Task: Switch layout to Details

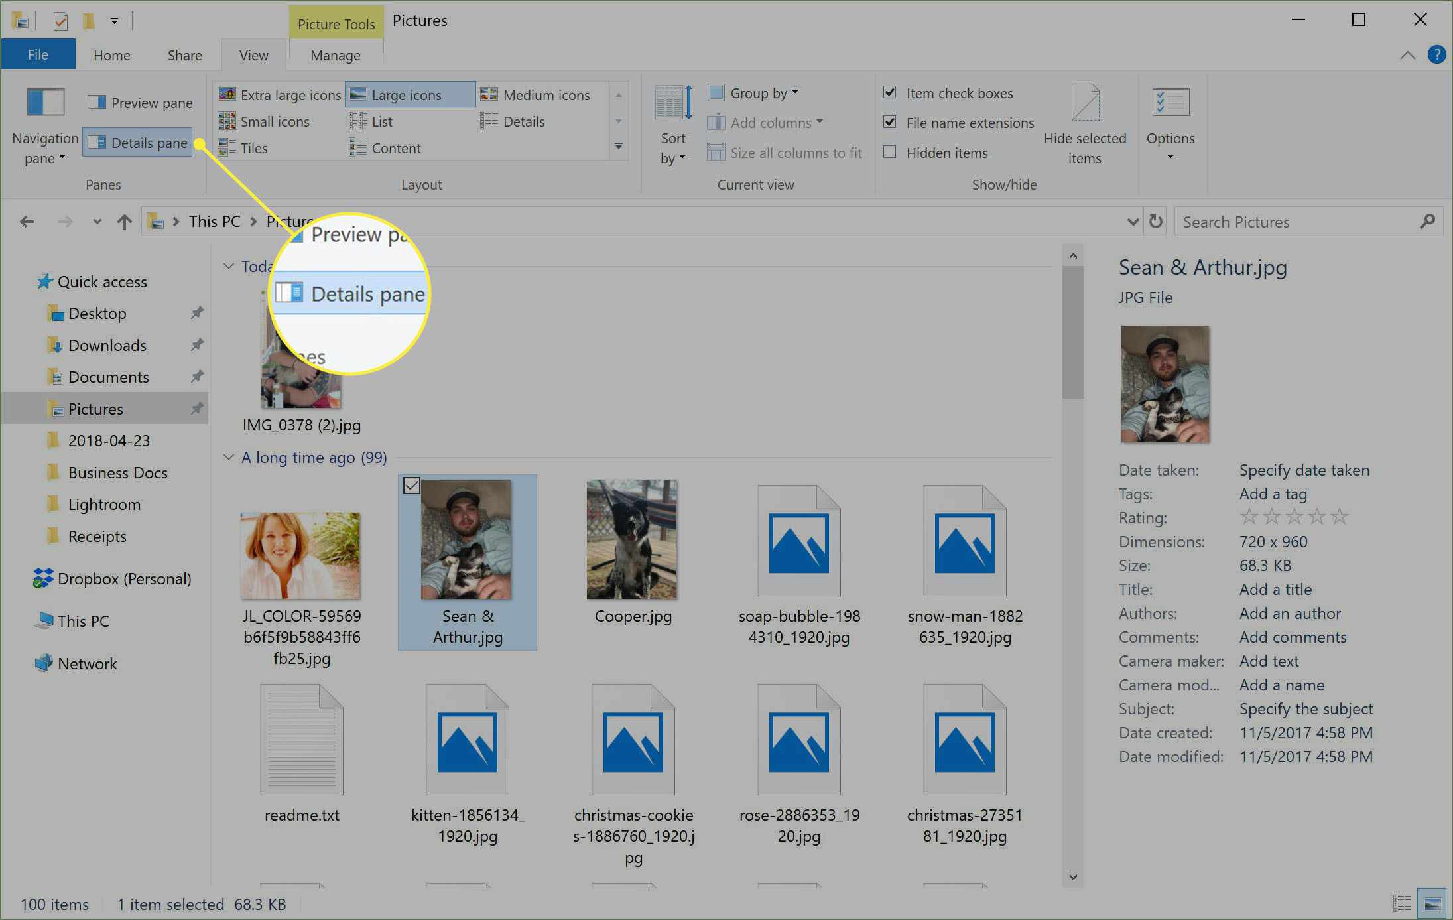Action: click(513, 121)
